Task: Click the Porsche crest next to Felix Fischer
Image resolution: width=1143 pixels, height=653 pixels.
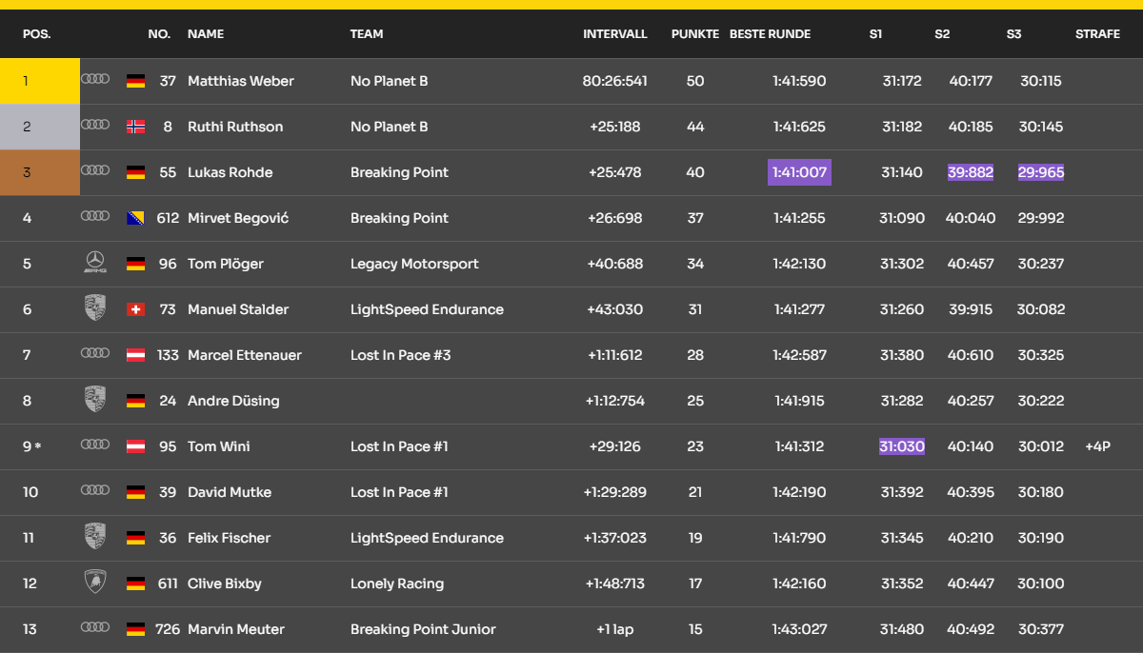Action: (x=95, y=537)
